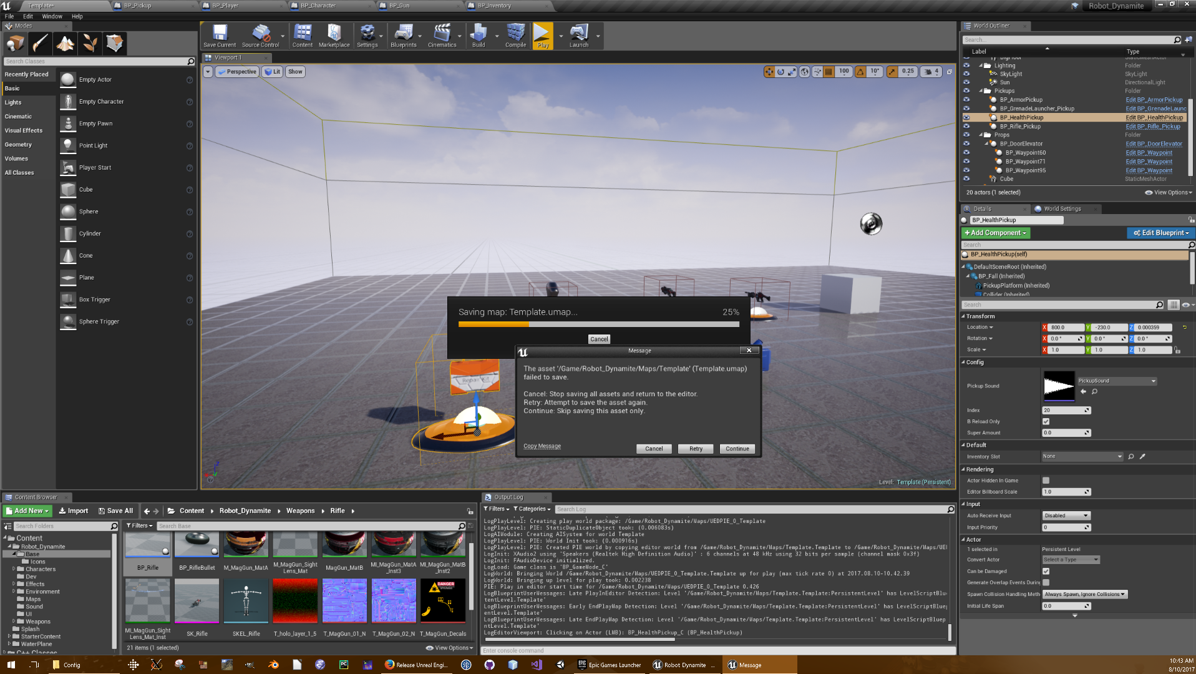1196x674 pixels.
Task: Open the Convert Actor Select a Type dropdown
Action: coord(1071,560)
